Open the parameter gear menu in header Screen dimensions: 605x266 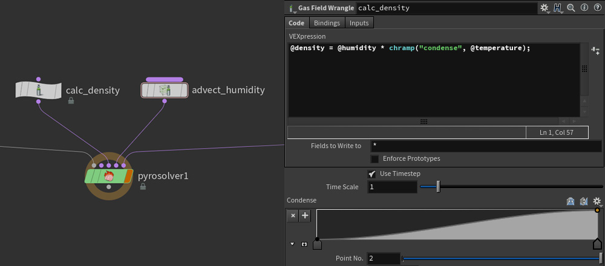click(545, 8)
